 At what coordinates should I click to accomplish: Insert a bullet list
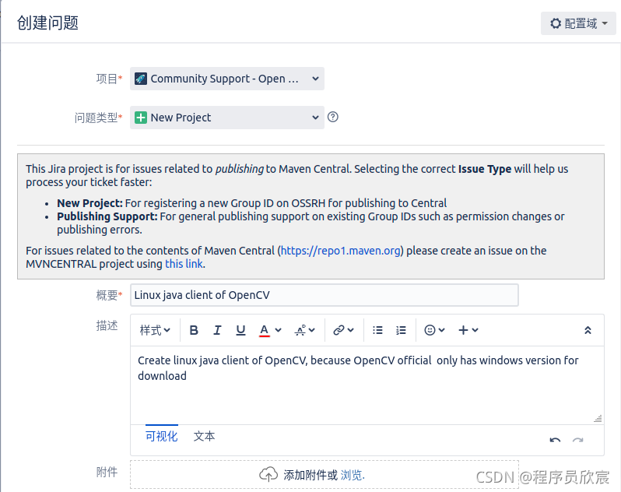[x=377, y=330]
